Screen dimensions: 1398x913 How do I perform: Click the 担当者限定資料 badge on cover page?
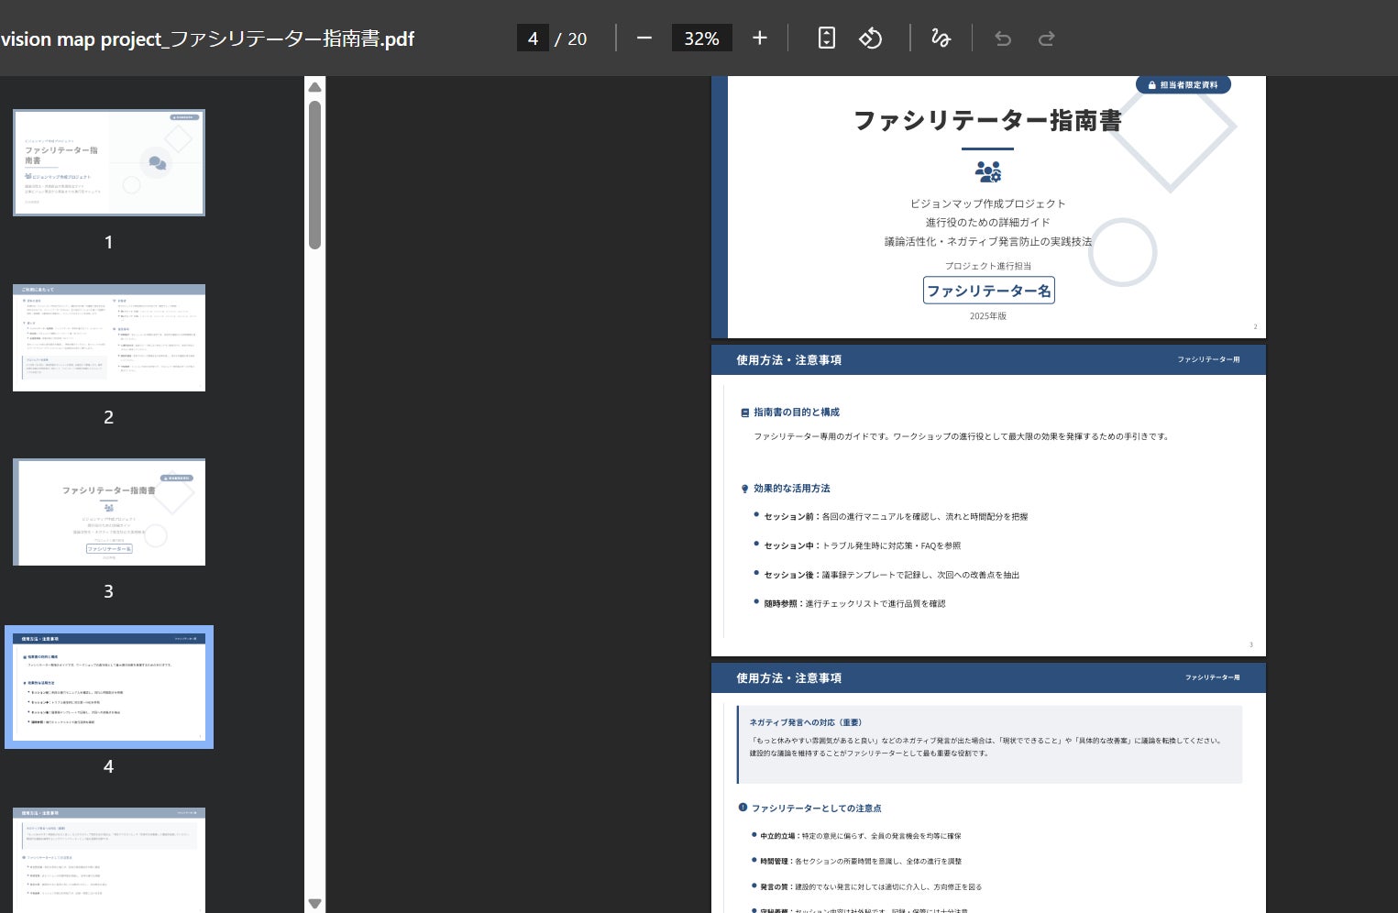pos(1183,84)
